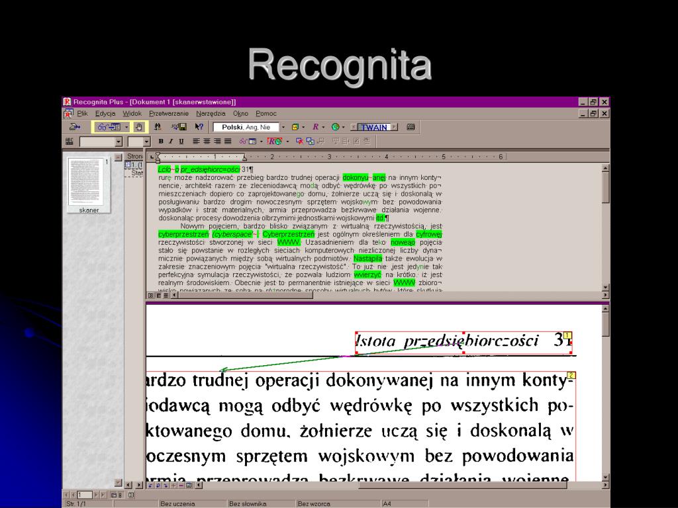The height and width of the screenshot is (508, 678).
Task: Set justified text alignment
Action: (228, 142)
